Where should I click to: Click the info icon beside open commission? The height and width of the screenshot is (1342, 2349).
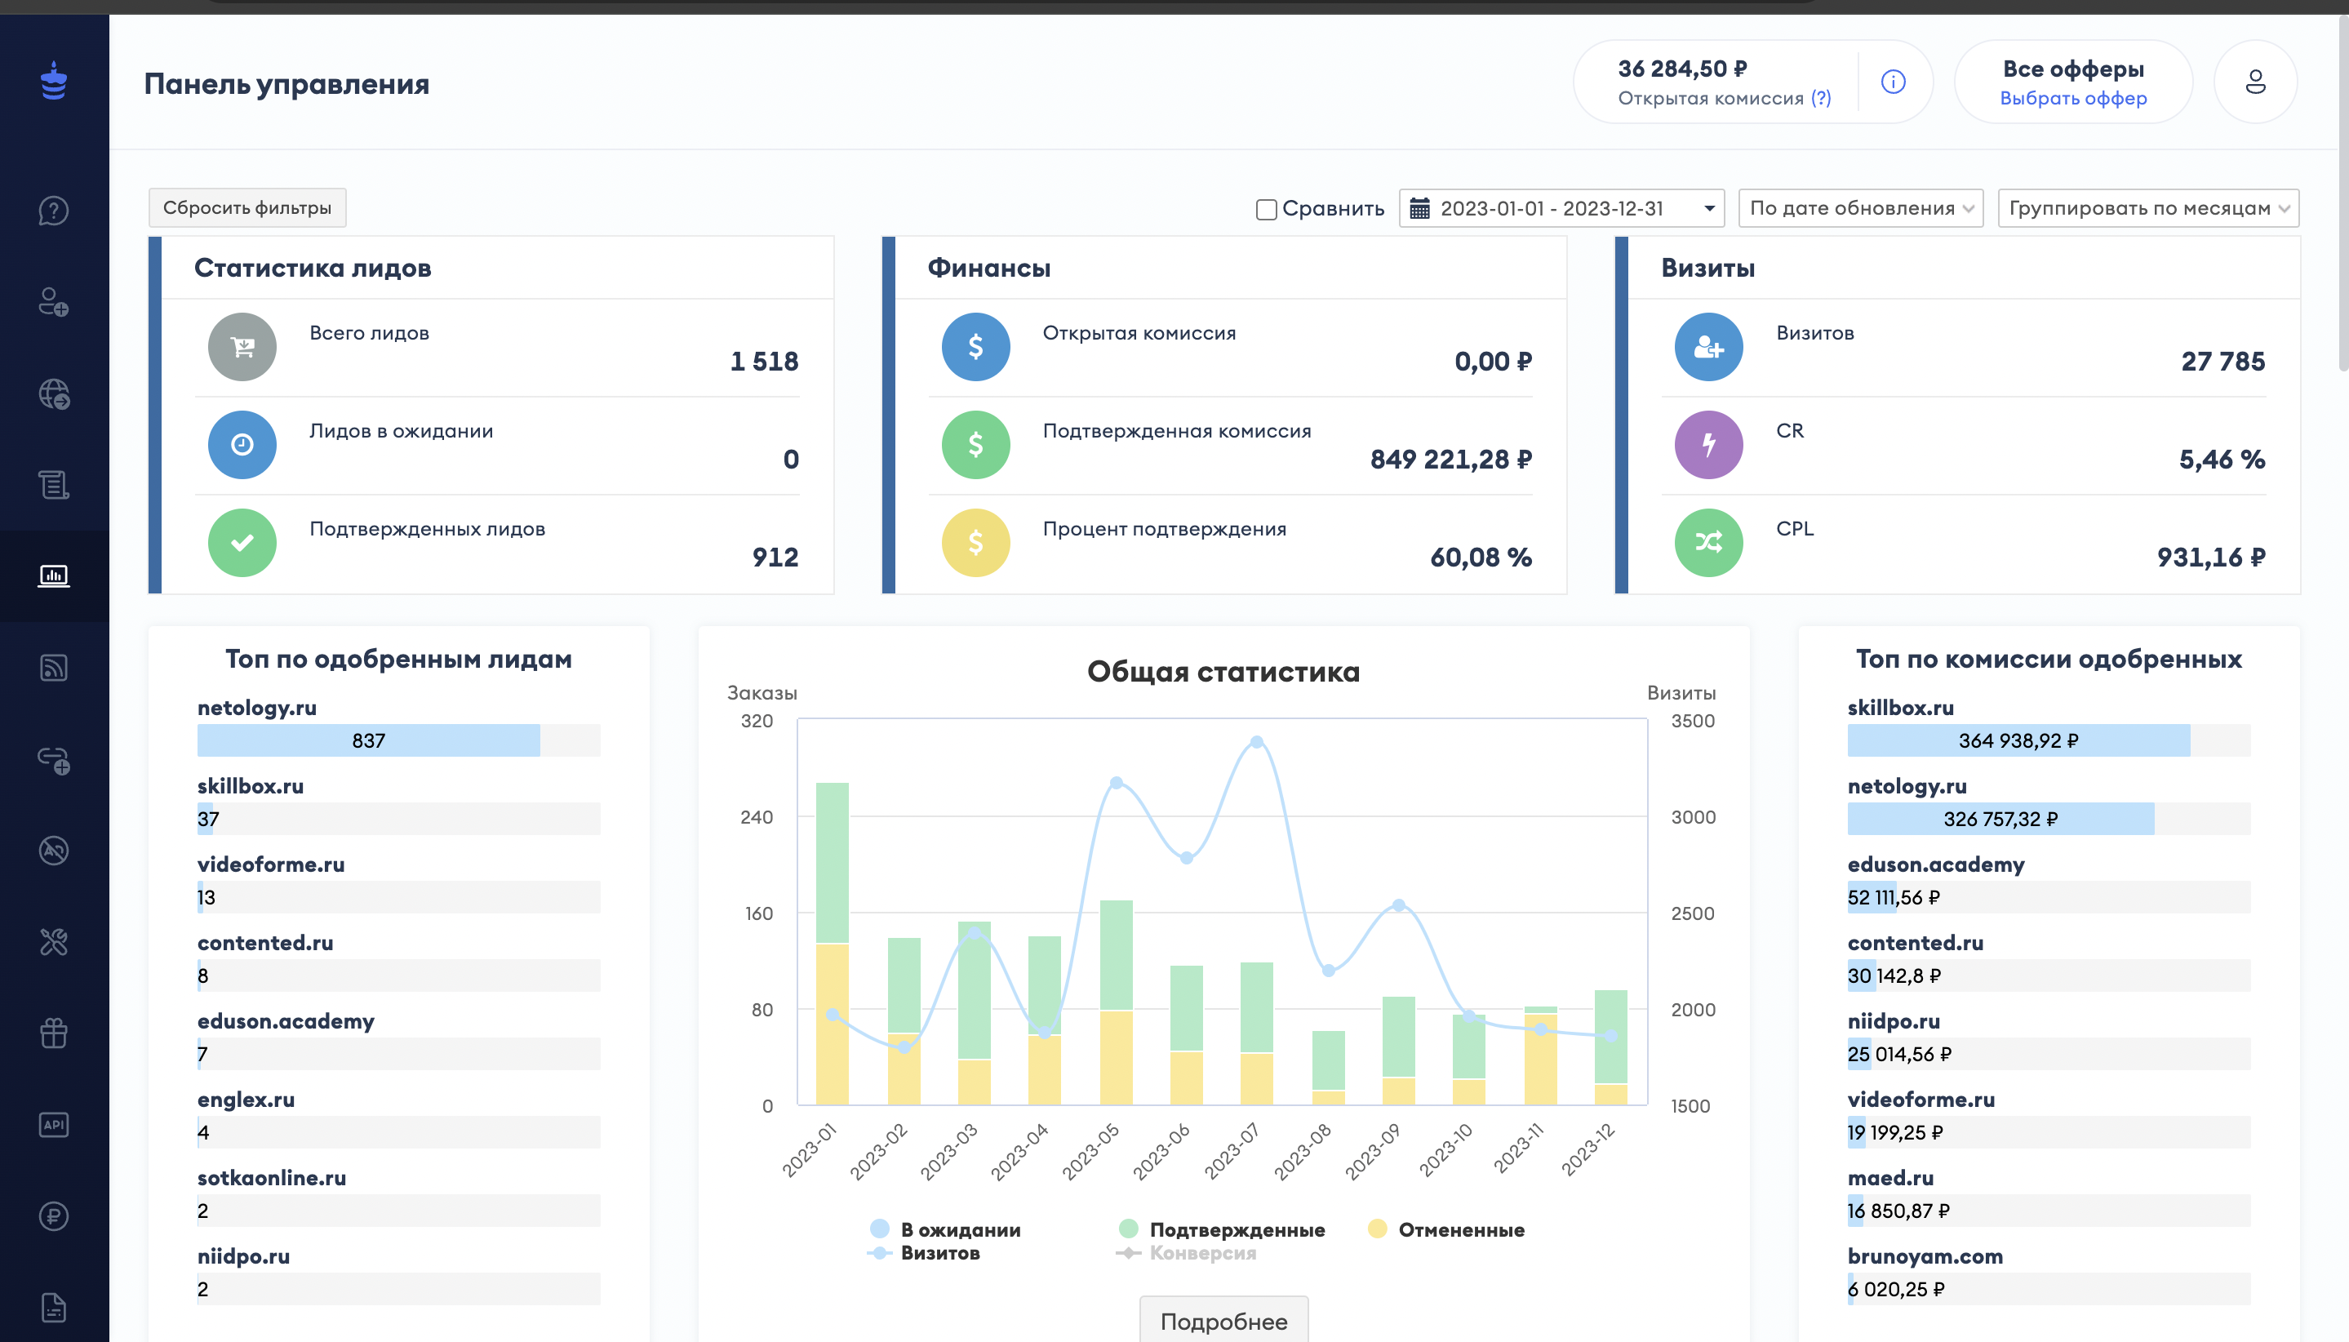[x=1893, y=82]
